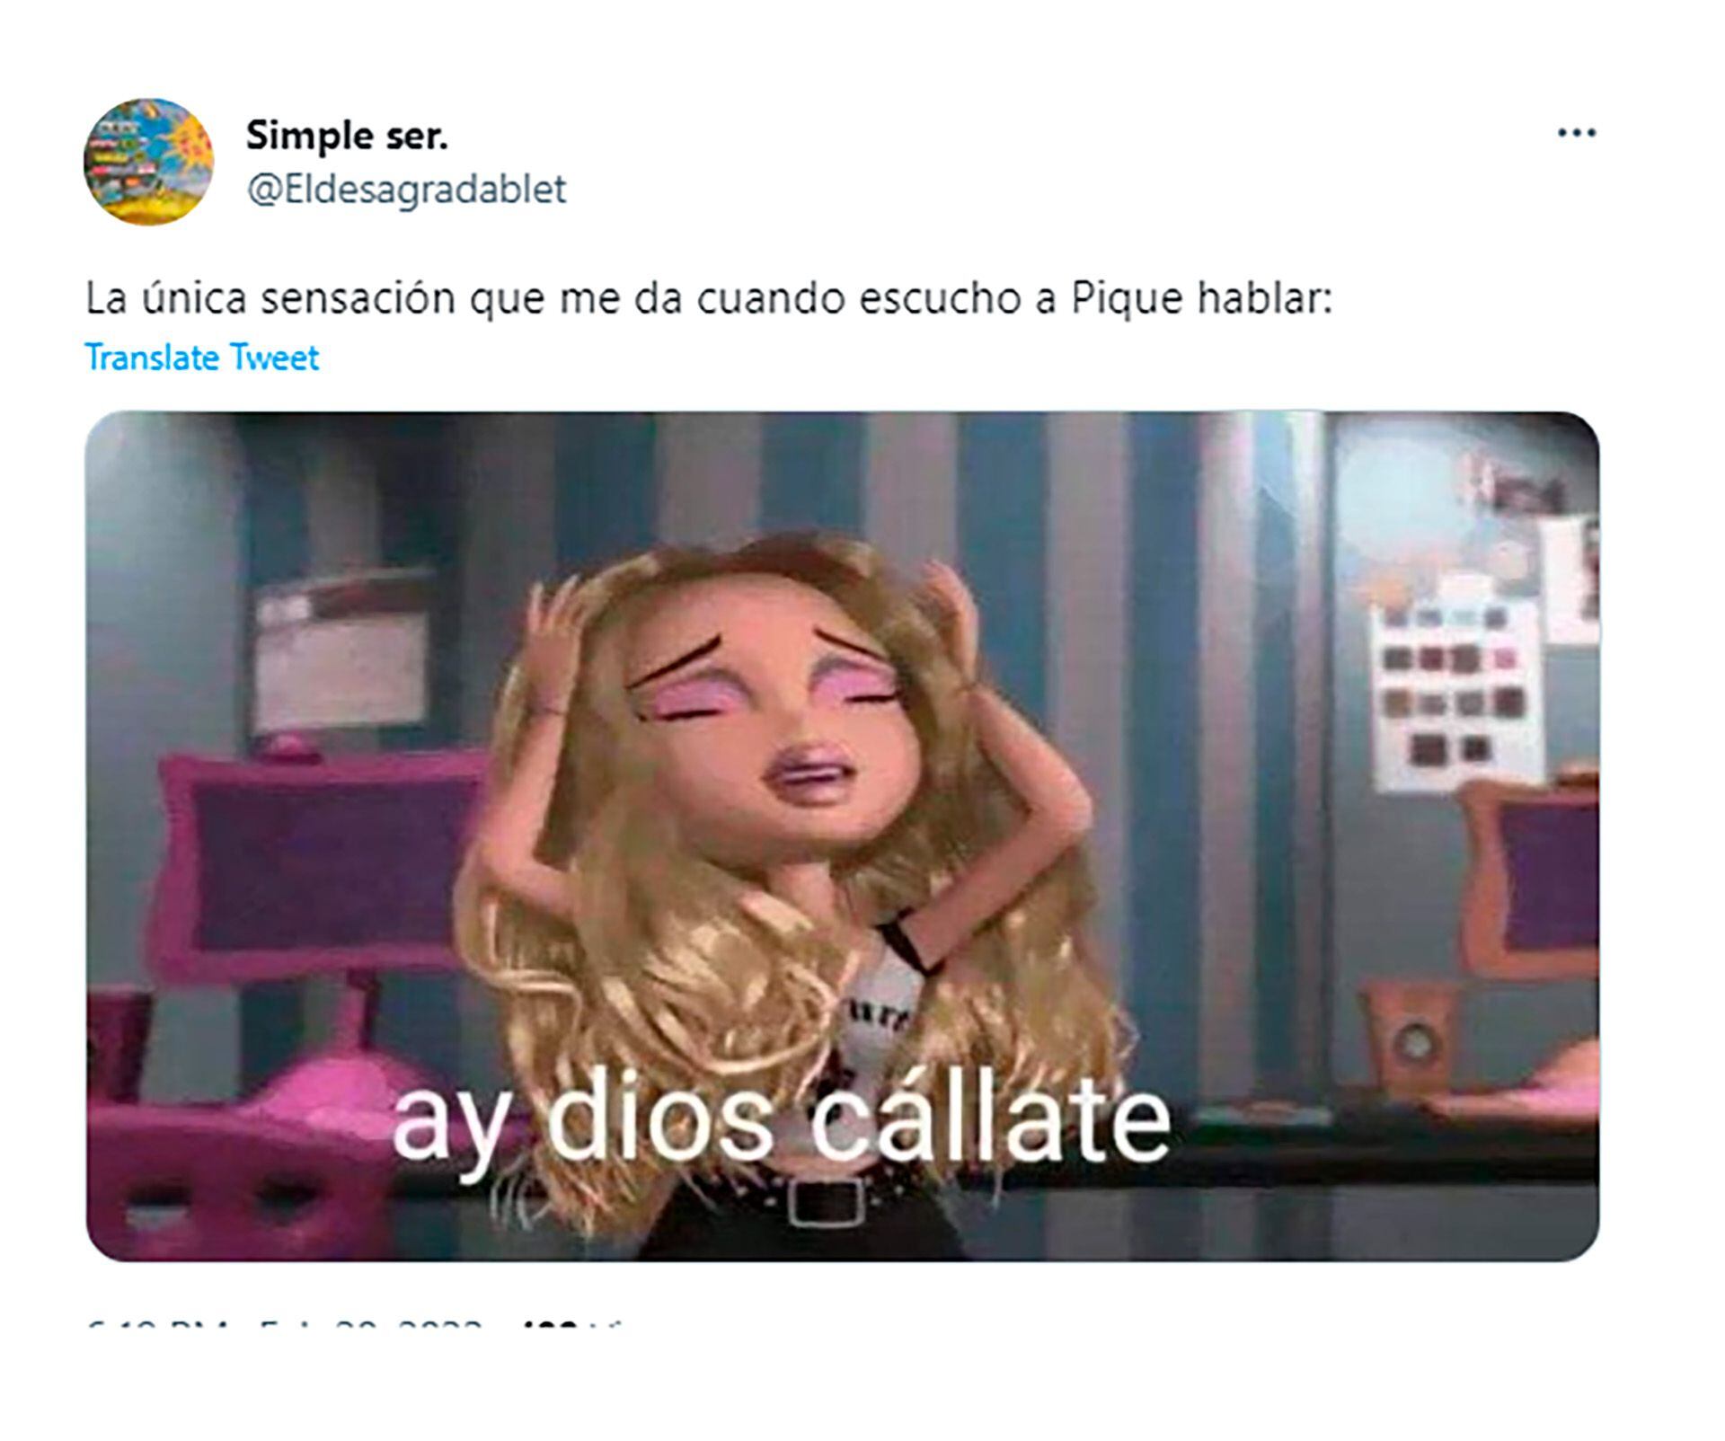Click the @Eldesagradablet handle
Image resolution: width=1725 pixels, height=1441 pixels.
(406, 190)
